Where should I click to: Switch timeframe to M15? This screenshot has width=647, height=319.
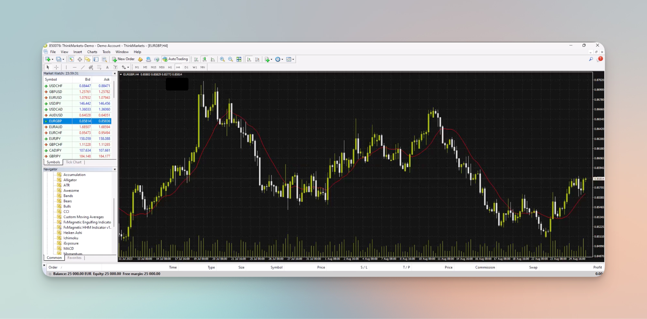[x=154, y=67]
